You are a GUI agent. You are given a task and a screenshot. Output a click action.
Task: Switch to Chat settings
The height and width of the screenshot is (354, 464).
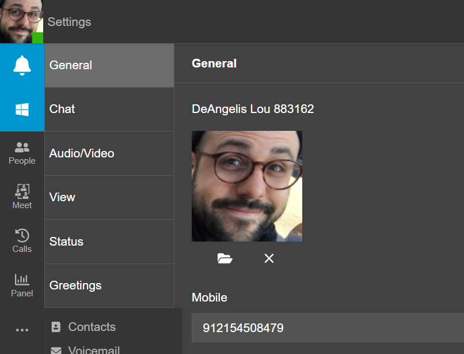109,110
